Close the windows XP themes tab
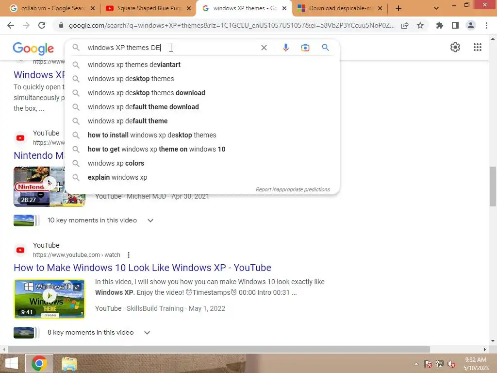Screen dimensions: 497x373 click(x=284, y=9)
